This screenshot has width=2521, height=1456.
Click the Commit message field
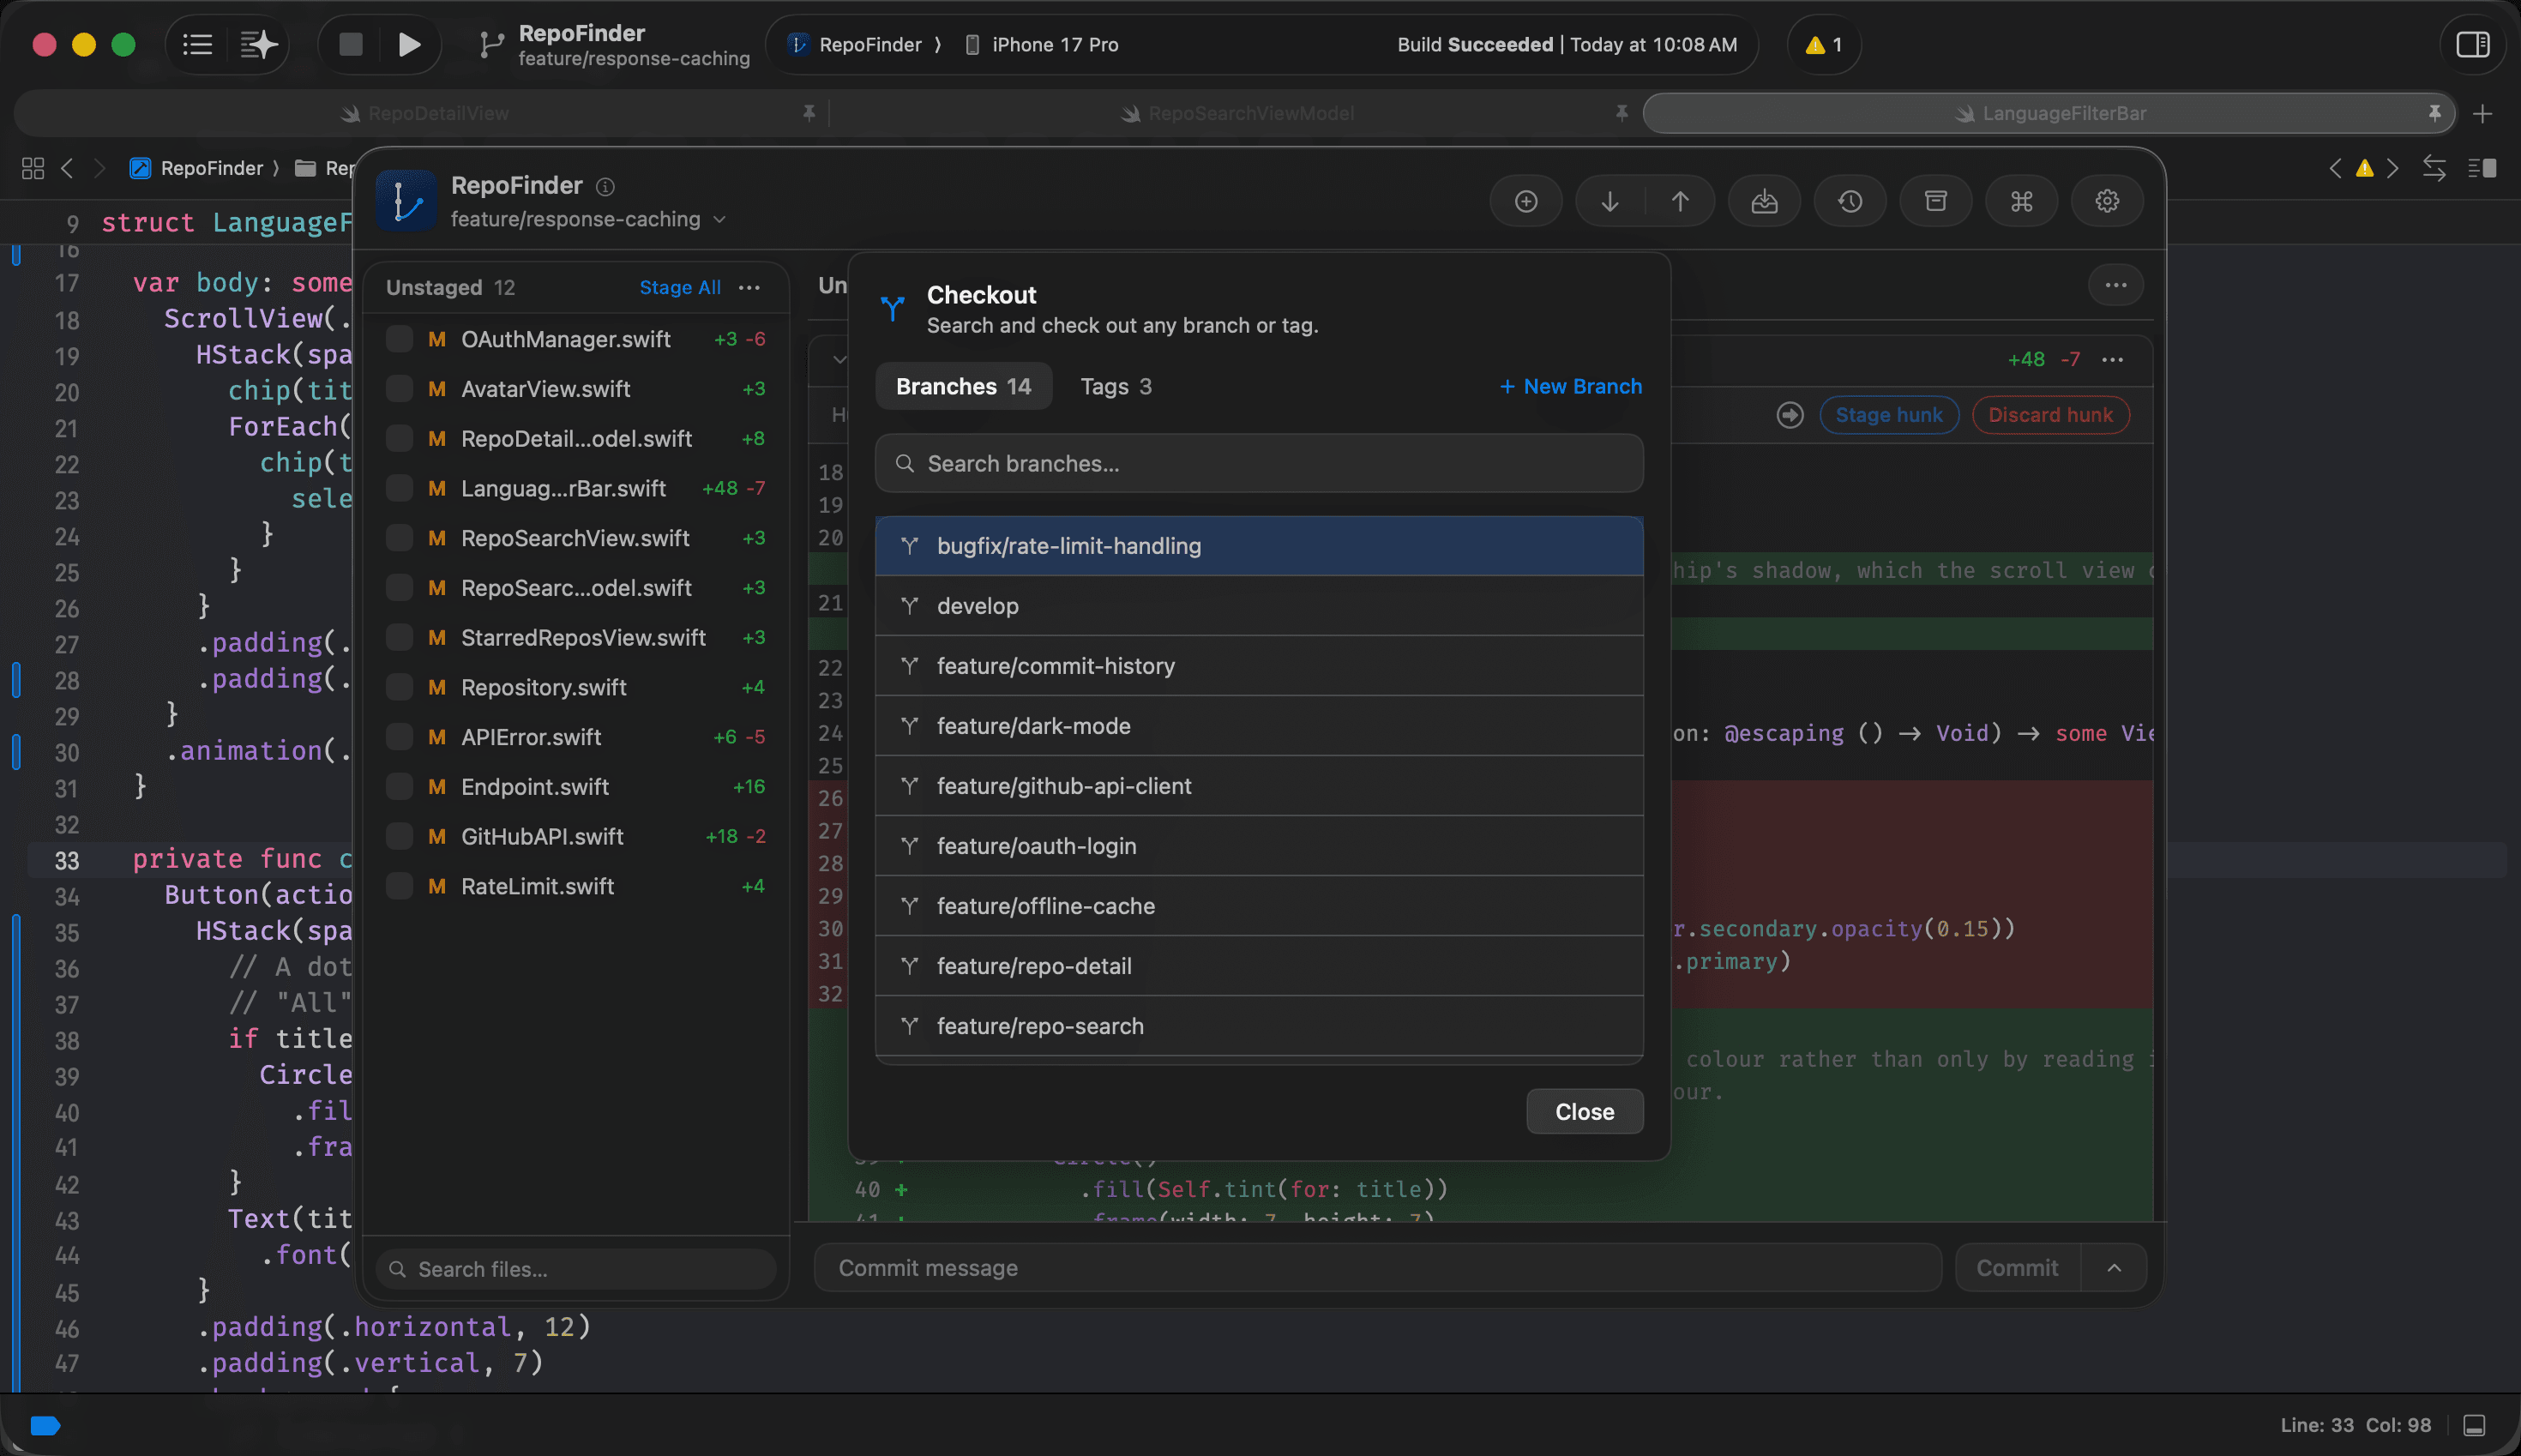pyautogui.click(x=1377, y=1268)
